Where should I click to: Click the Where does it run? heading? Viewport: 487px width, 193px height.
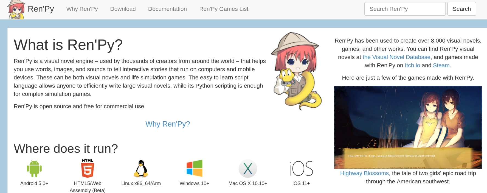pyautogui.click(x=66, y=149)
